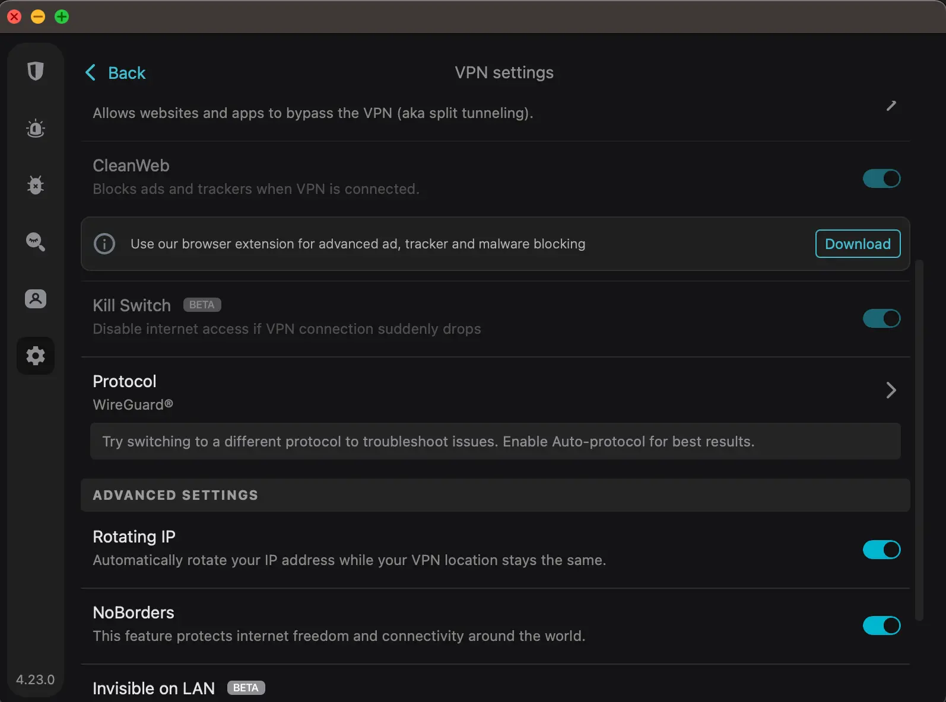Click the Rotating IP title
Screen dimensions: 946x702
(134, 537)
